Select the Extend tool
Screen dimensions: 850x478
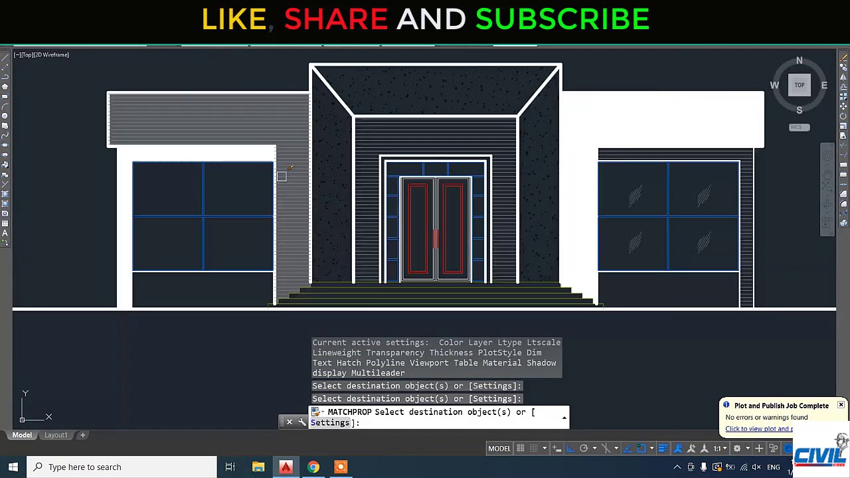pos(843,155)
